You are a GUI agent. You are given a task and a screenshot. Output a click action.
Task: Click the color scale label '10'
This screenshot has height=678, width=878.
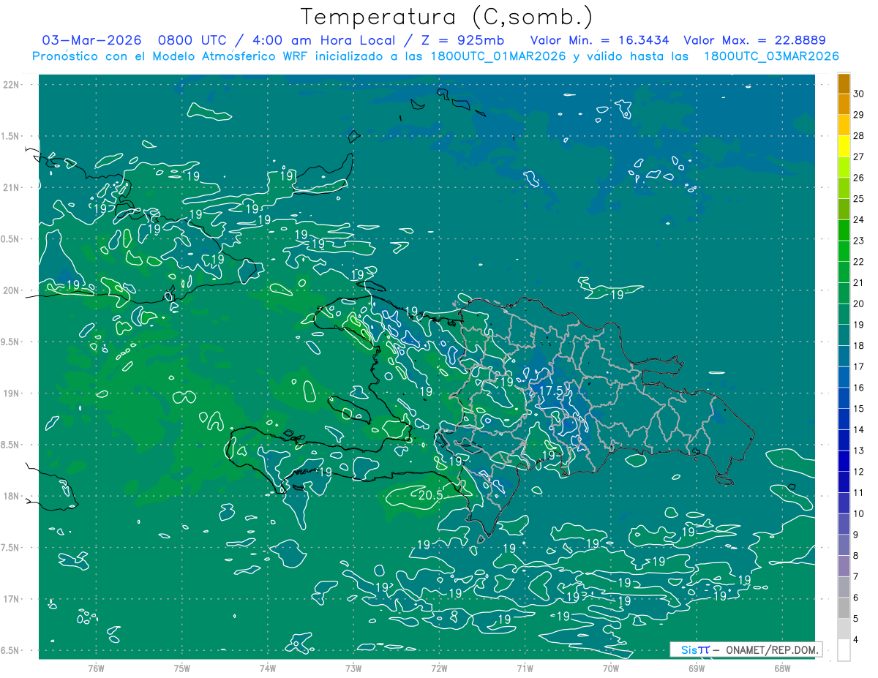tap(858, 513)
